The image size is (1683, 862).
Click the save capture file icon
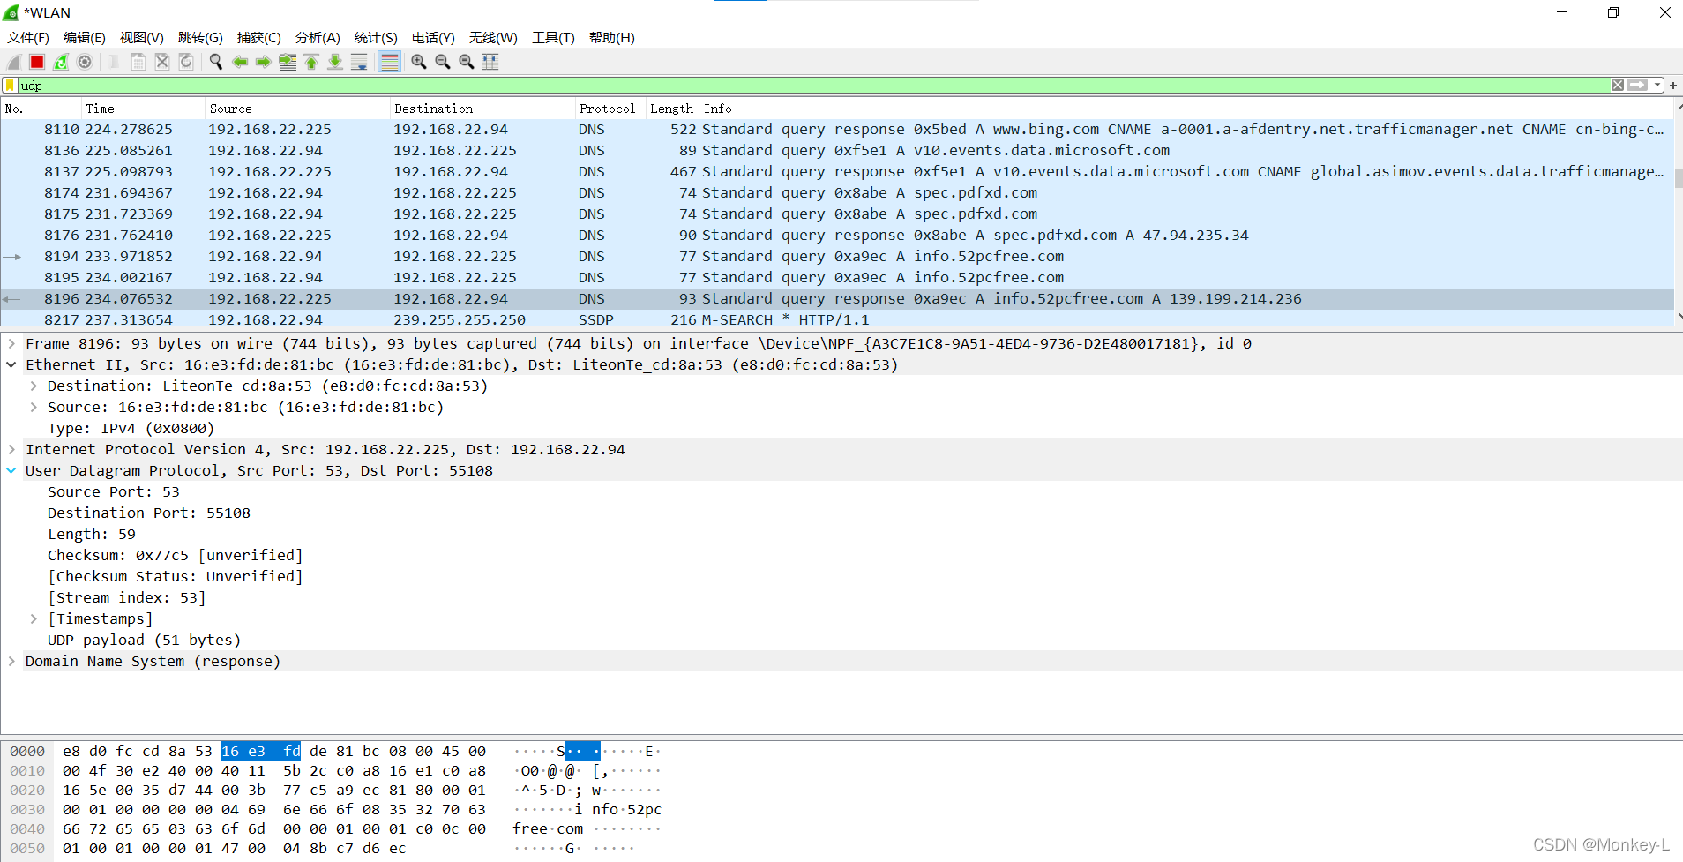[138, 62]
